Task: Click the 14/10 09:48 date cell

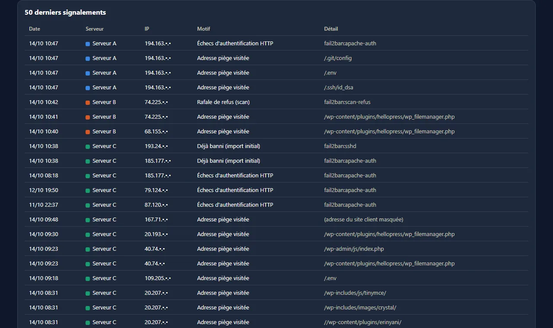Action: [44, 220]
